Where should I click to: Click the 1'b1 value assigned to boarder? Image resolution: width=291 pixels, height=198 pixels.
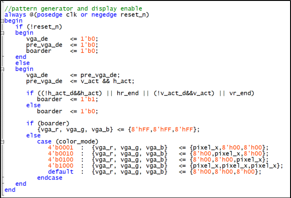coord(88,99)
